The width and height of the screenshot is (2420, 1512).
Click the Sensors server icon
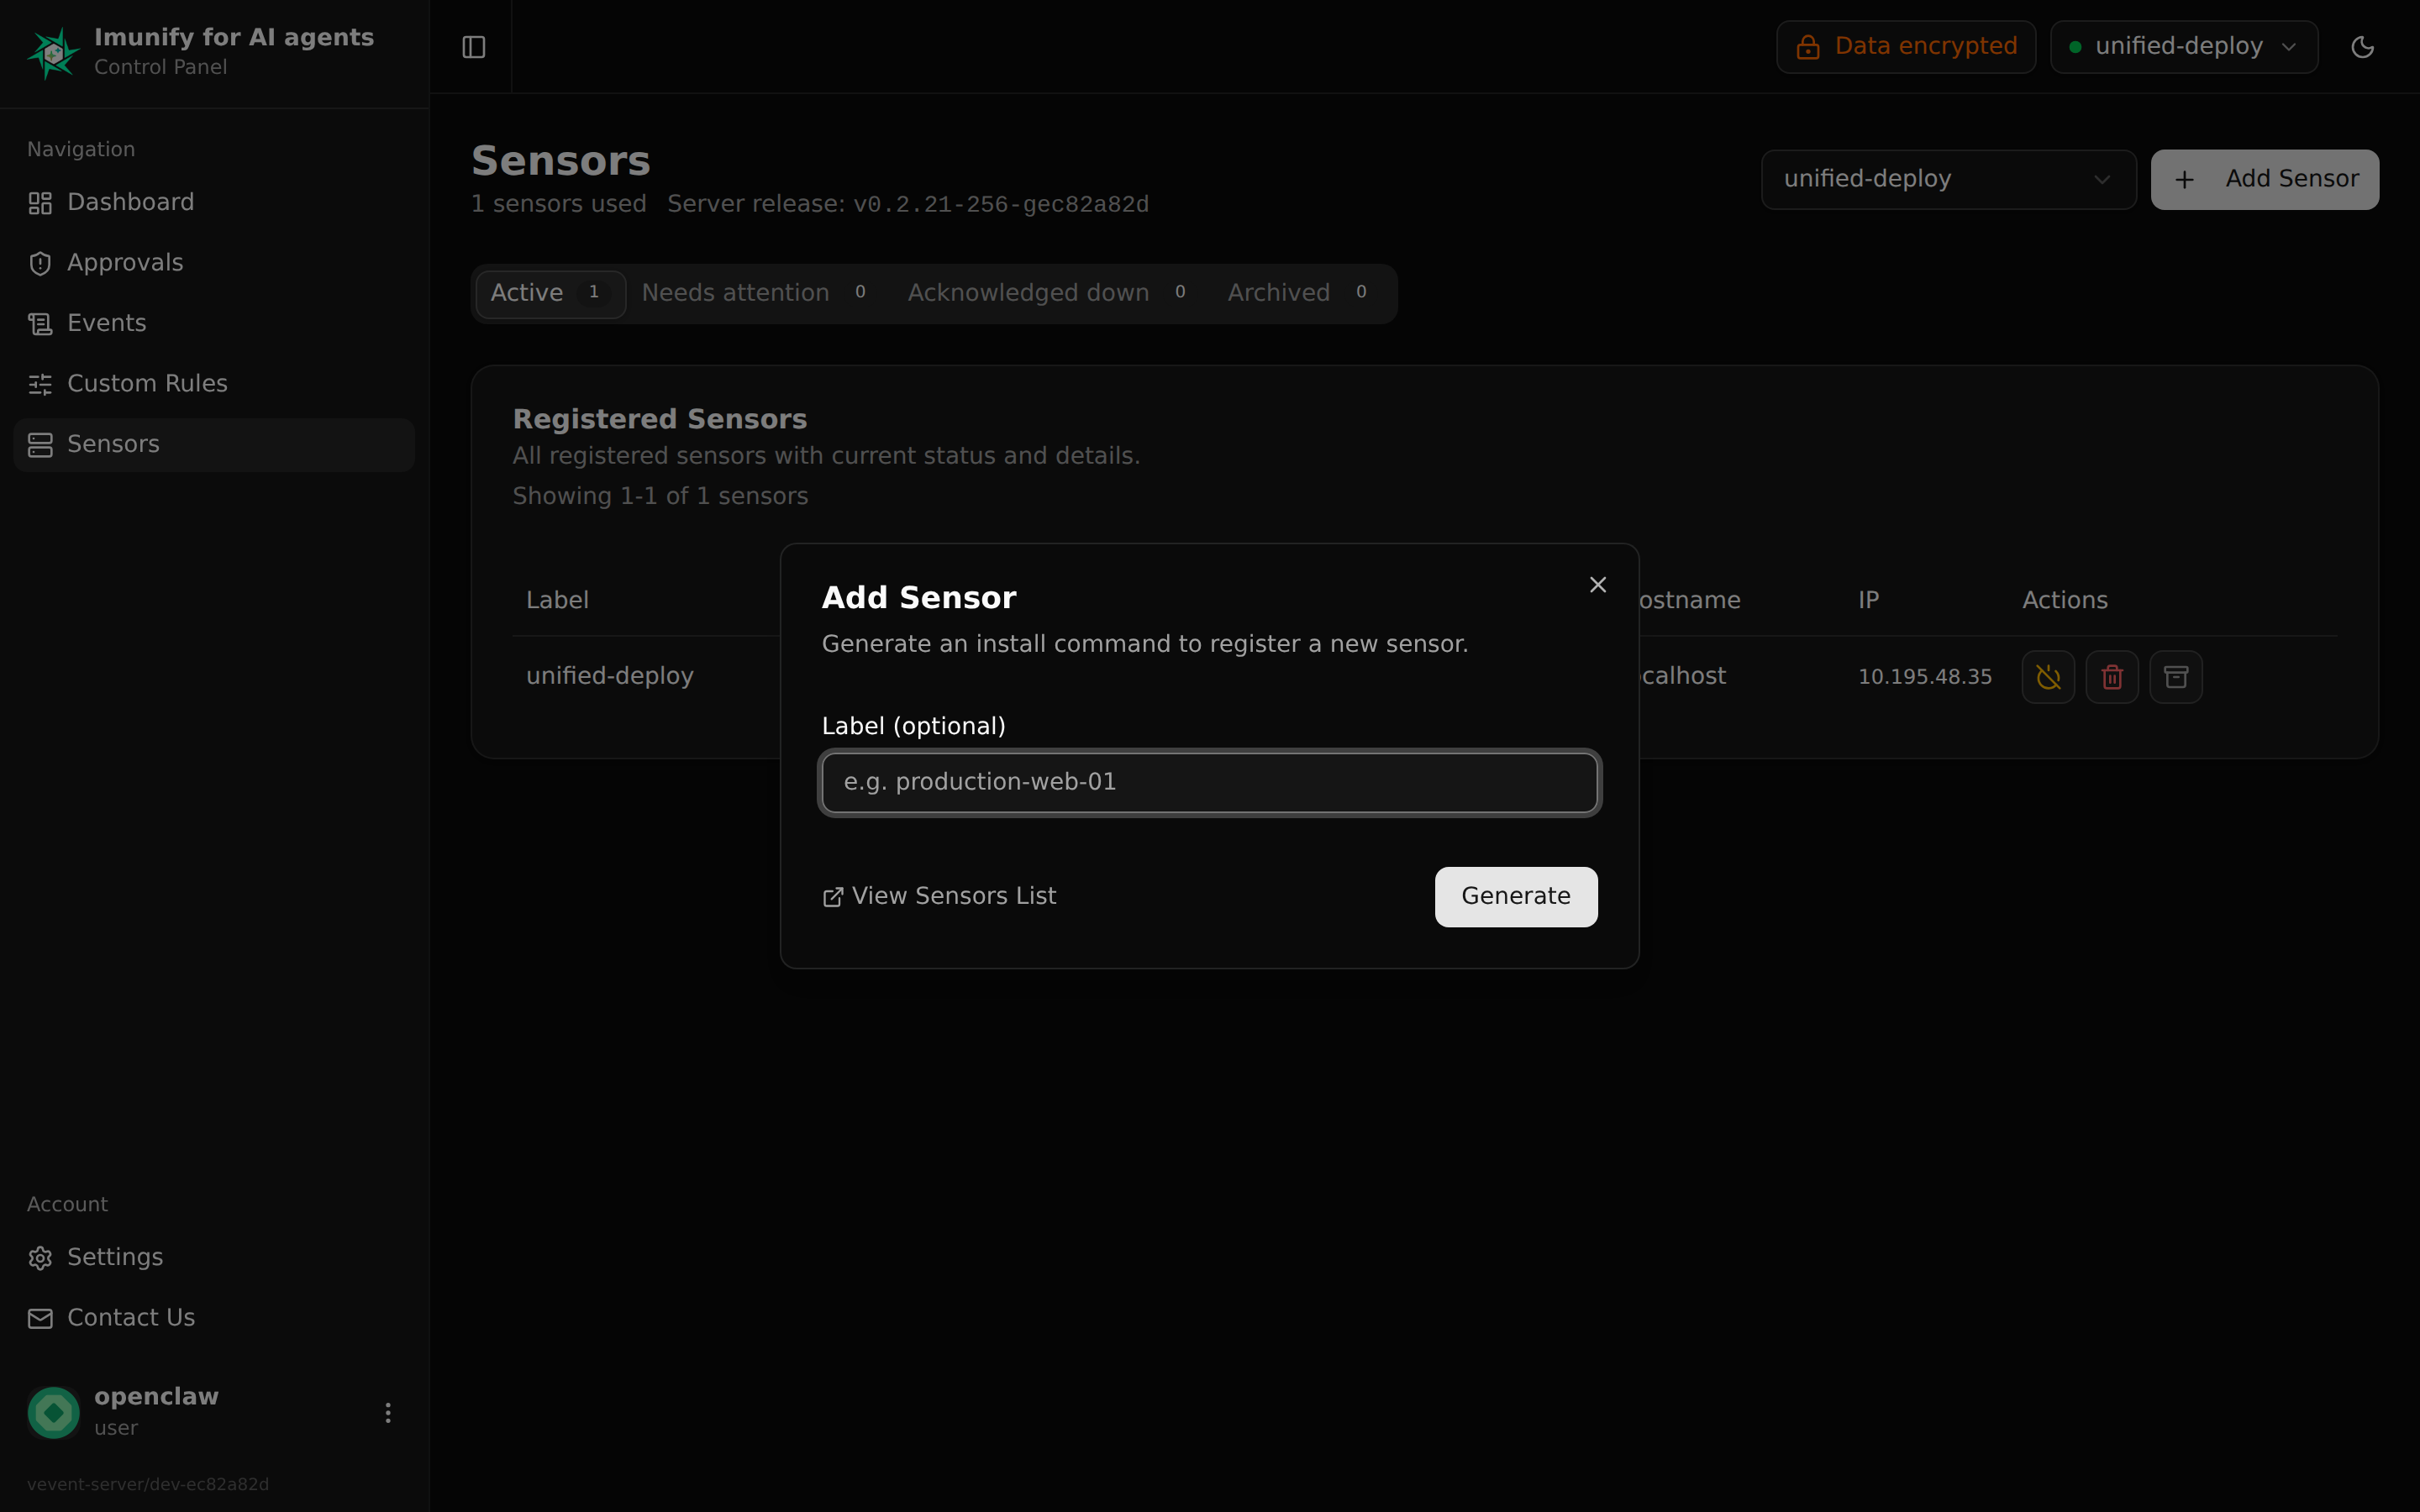coord(40,445)
